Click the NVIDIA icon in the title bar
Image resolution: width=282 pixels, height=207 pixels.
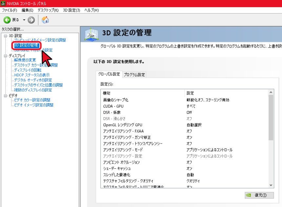tap(3, 3)
